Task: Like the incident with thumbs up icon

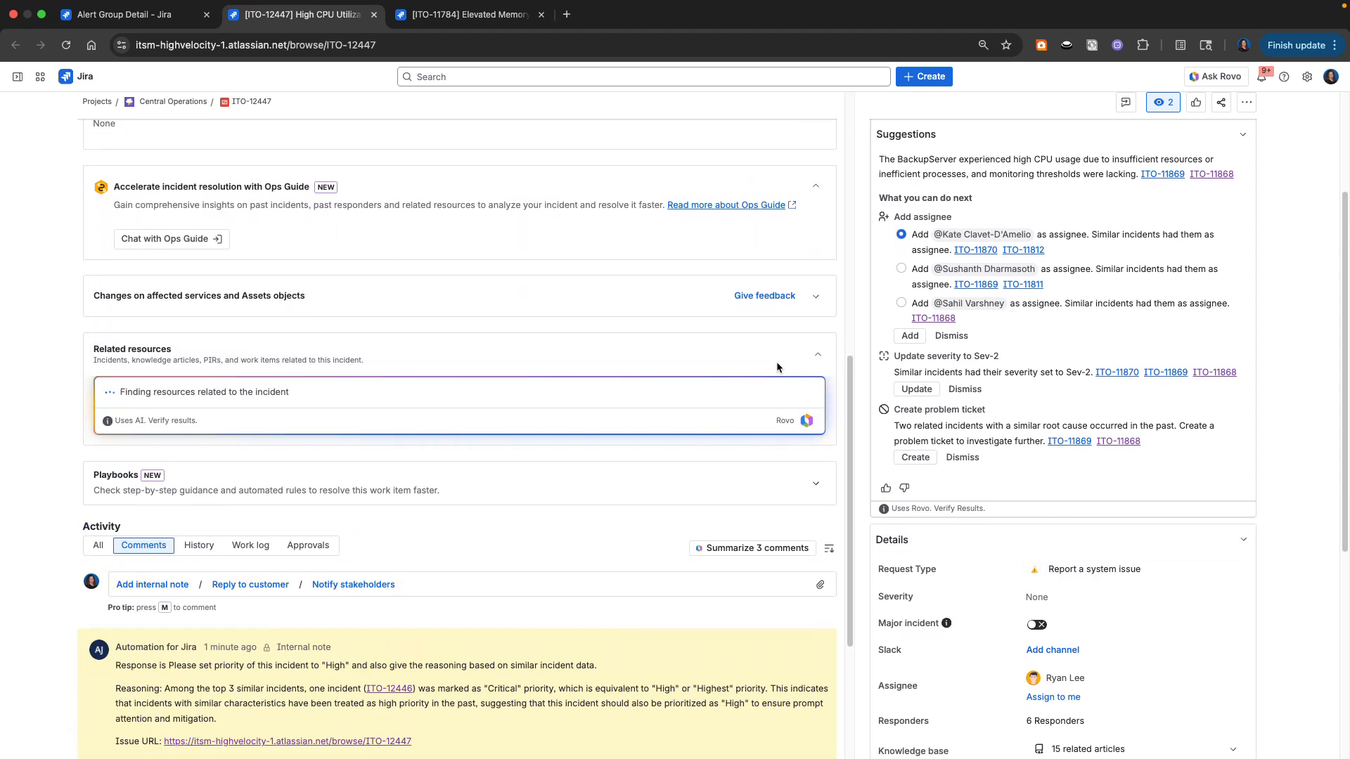Action: coord(1196,102)
